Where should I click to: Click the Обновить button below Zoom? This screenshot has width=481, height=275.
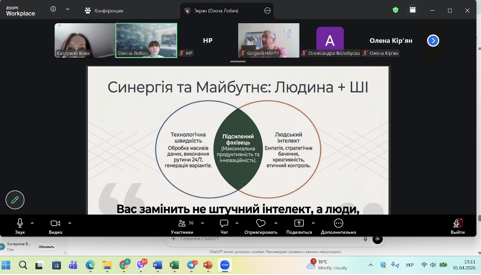(x=47, y=247)
